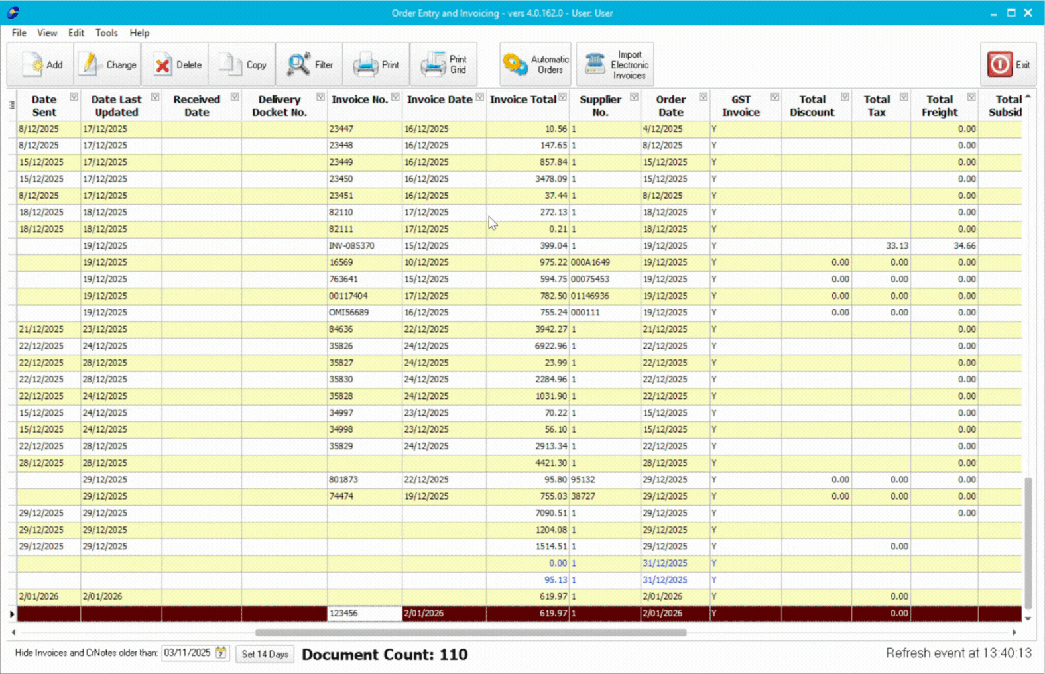Click the Copy document icon

coord(230,64)
